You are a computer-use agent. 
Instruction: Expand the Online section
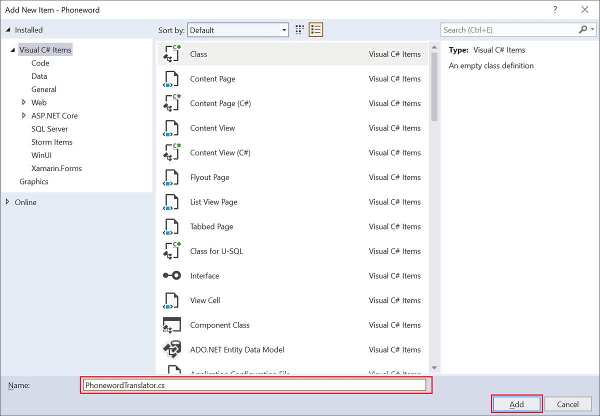point(7,202)
